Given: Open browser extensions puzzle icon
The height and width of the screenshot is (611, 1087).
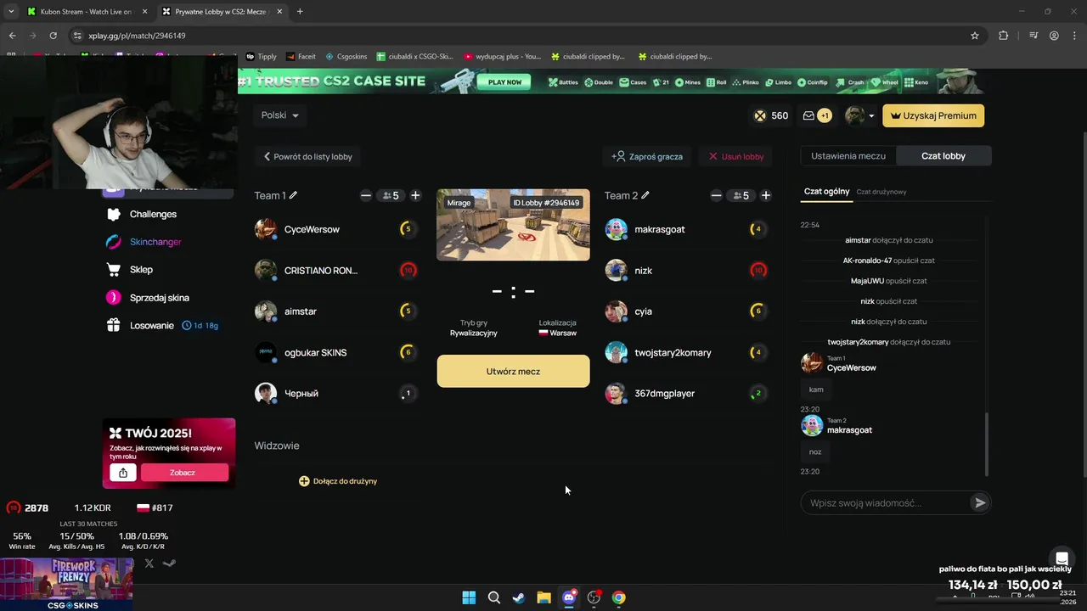Looking at the screenshot, I should [x=1004, y=36].
